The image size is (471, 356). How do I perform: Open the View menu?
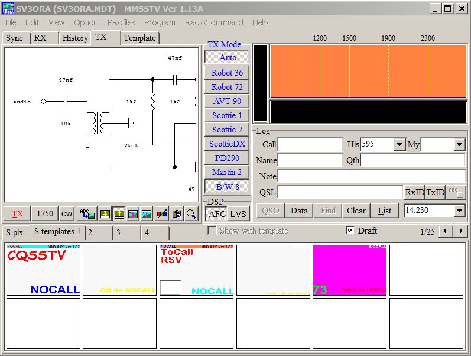(57, 22)
